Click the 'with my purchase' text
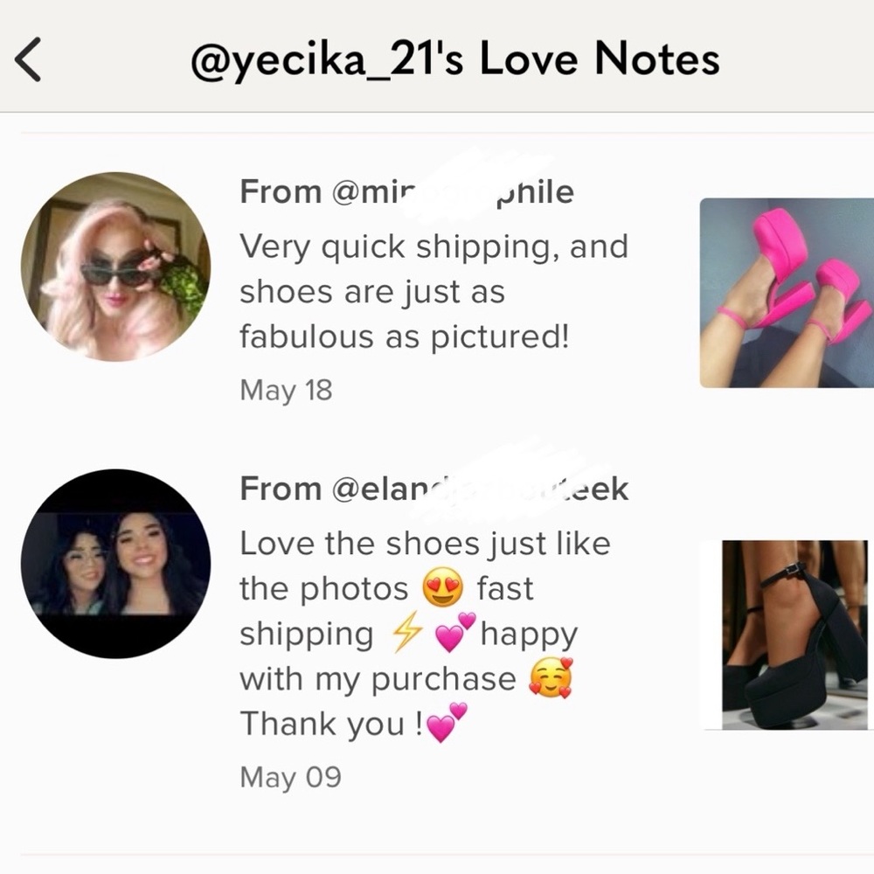 point(378,679)
